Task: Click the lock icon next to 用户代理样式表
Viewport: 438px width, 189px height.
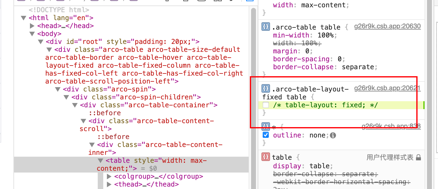Action: pyautogui.click(x=418, y=157)
